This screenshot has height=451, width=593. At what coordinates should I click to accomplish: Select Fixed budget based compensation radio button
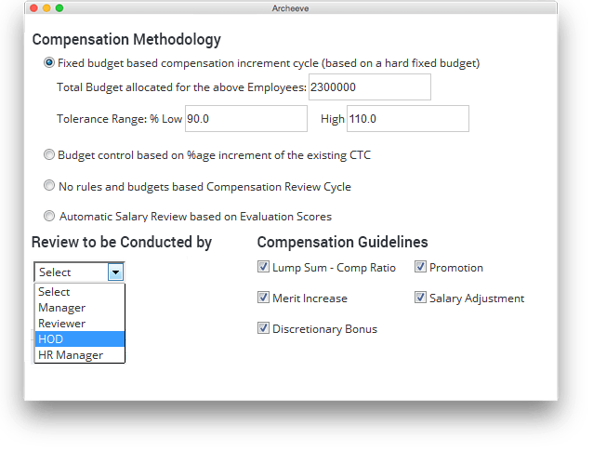coord(49,62)
